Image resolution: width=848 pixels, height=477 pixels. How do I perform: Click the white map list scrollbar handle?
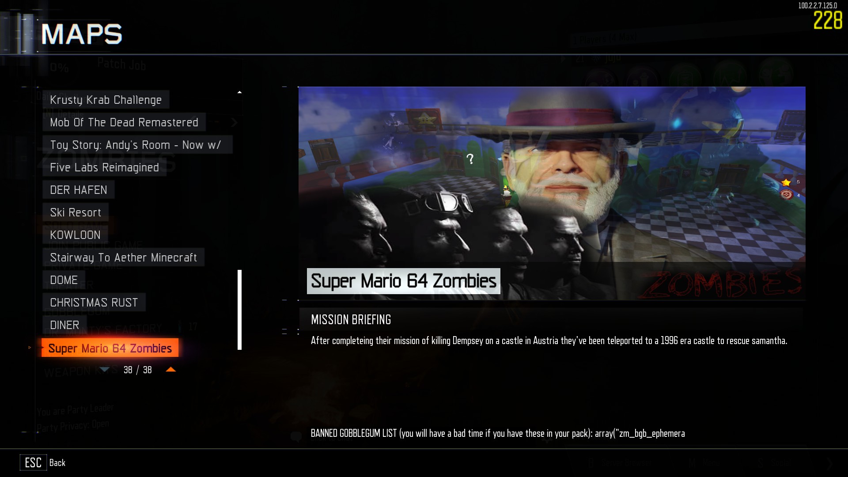(x=239, y=310)
